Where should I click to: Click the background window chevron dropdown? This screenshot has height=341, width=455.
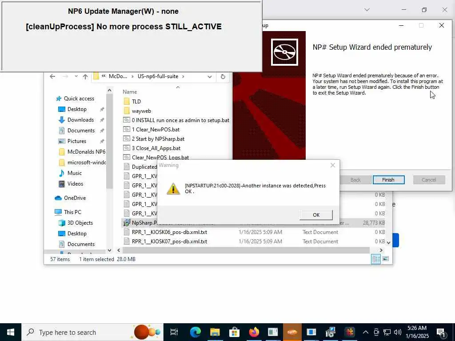pos(367,10)
